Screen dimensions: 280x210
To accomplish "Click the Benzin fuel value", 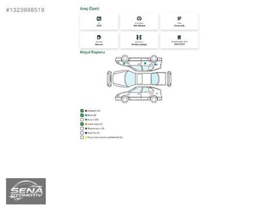I will click(x=99, y=44).
